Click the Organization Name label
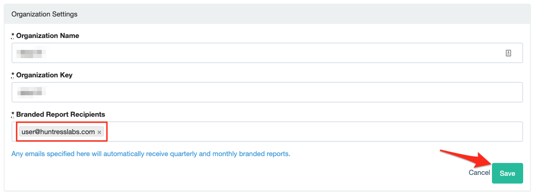Viewport: 536px width, 195px height. pos(47,36)
